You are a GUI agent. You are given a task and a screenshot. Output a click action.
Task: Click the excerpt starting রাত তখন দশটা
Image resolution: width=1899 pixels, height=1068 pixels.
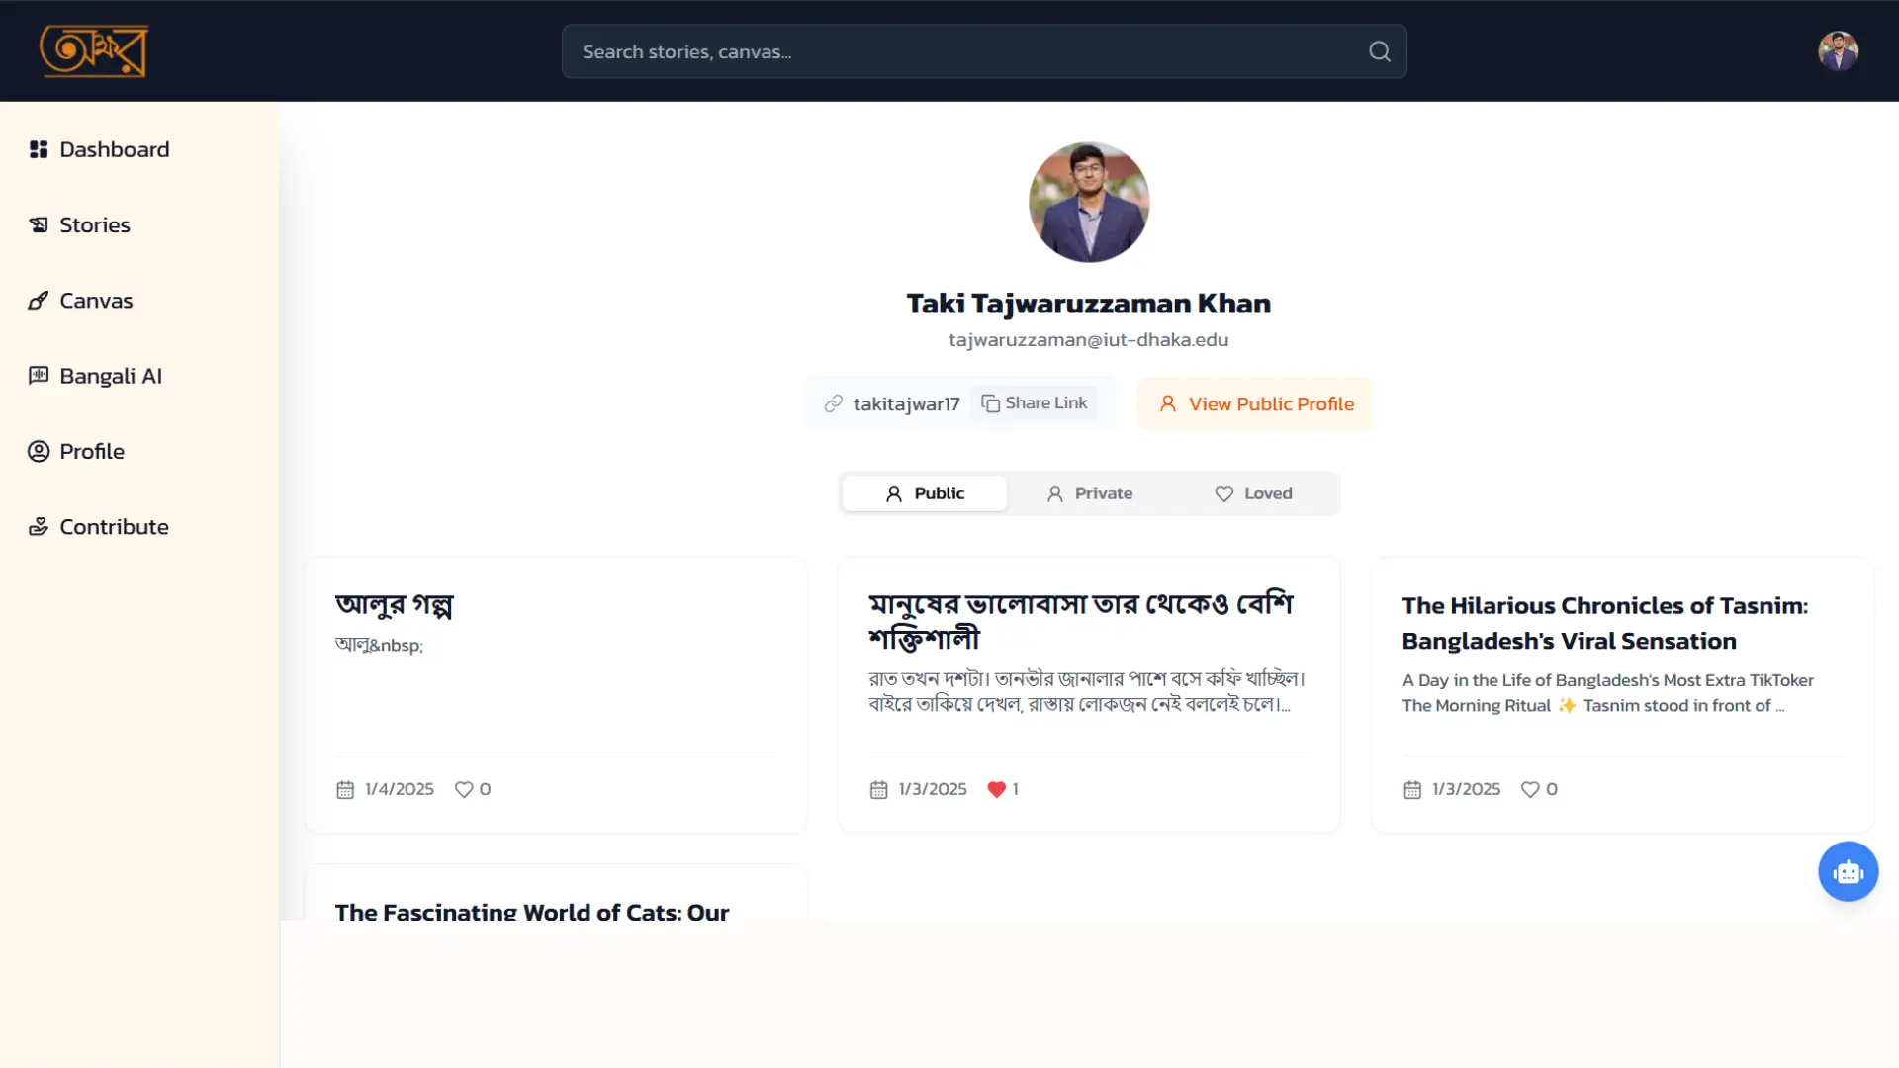[1087, 691]
